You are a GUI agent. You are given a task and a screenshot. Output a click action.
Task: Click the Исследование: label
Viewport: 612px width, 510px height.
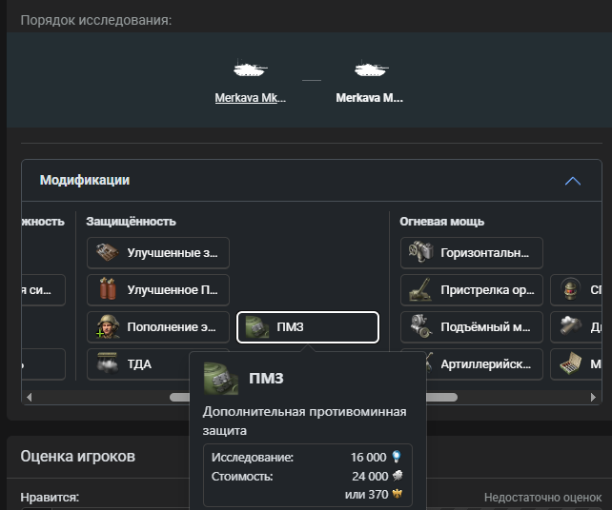pyautogui.click(x=253, y=457)
